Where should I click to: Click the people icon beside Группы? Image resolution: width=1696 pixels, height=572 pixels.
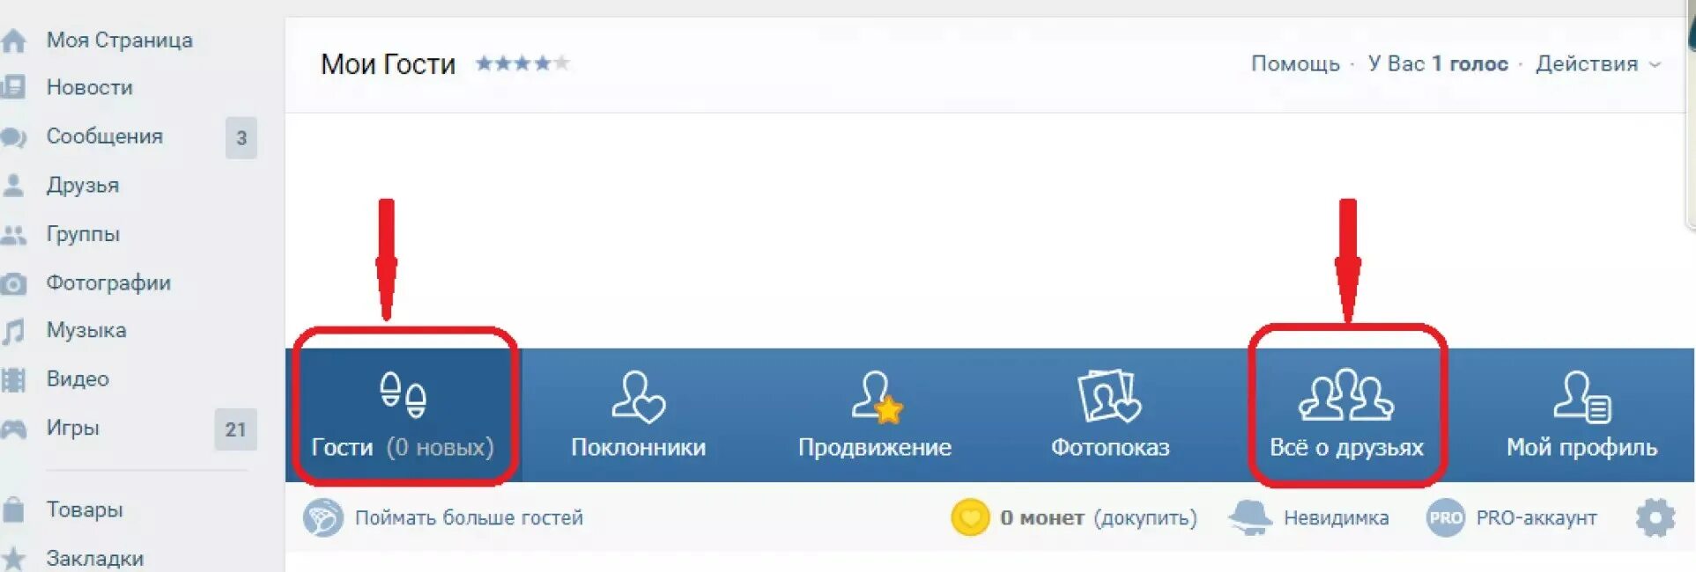[12, 234]
